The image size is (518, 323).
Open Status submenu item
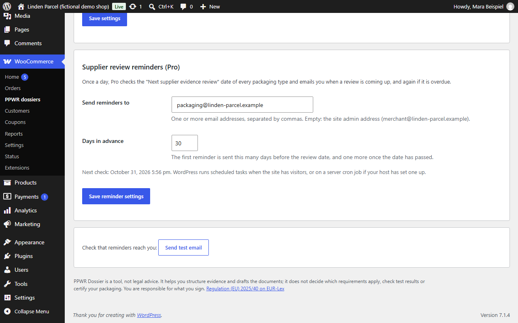tap(12, 156)
